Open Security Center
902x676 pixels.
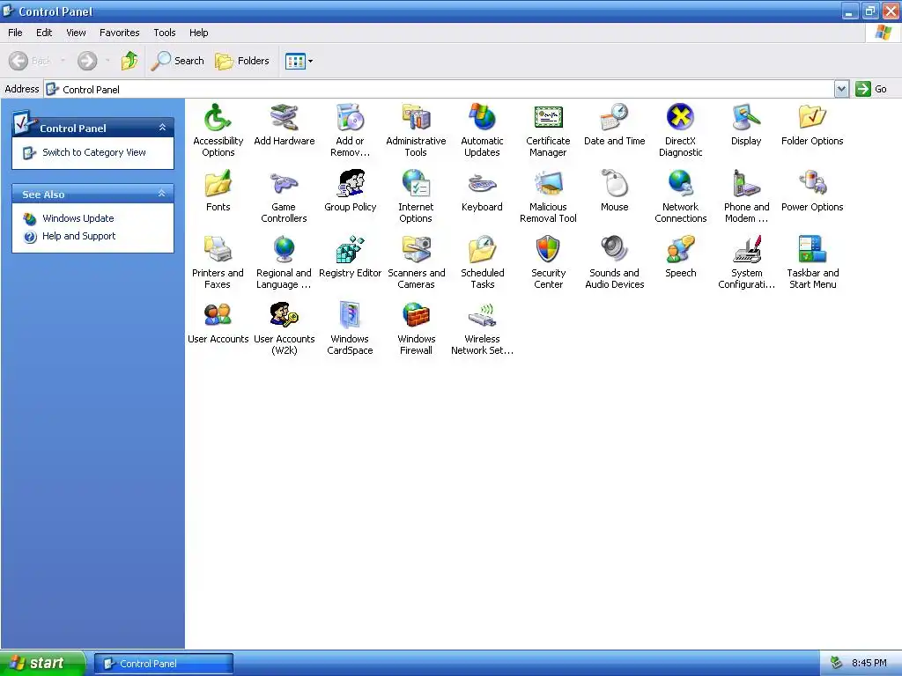(x=548, y=262)
